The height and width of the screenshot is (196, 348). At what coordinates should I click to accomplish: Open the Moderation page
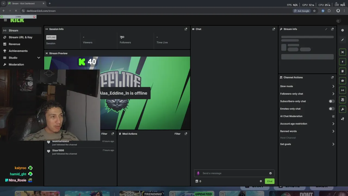tap(21, 65)
